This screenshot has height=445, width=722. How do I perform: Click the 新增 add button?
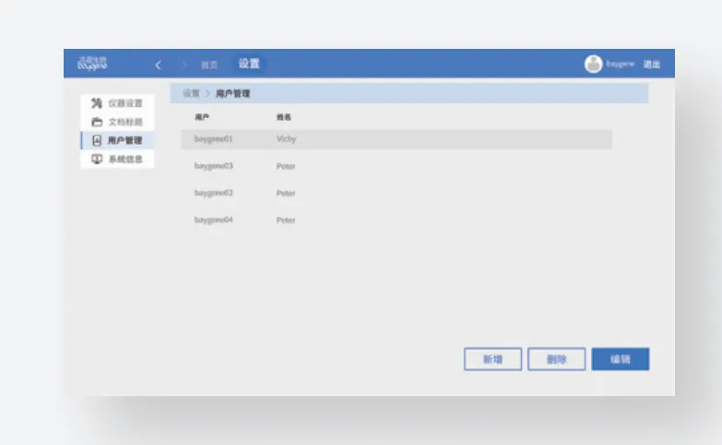point(492,359)
